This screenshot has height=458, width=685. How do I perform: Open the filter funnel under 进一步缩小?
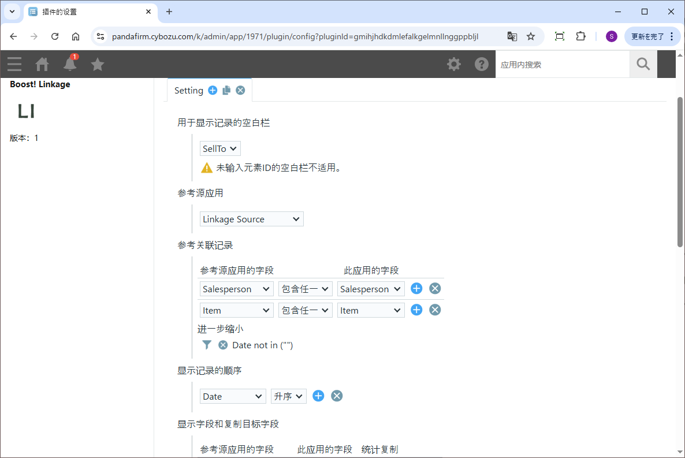[207, 345]
